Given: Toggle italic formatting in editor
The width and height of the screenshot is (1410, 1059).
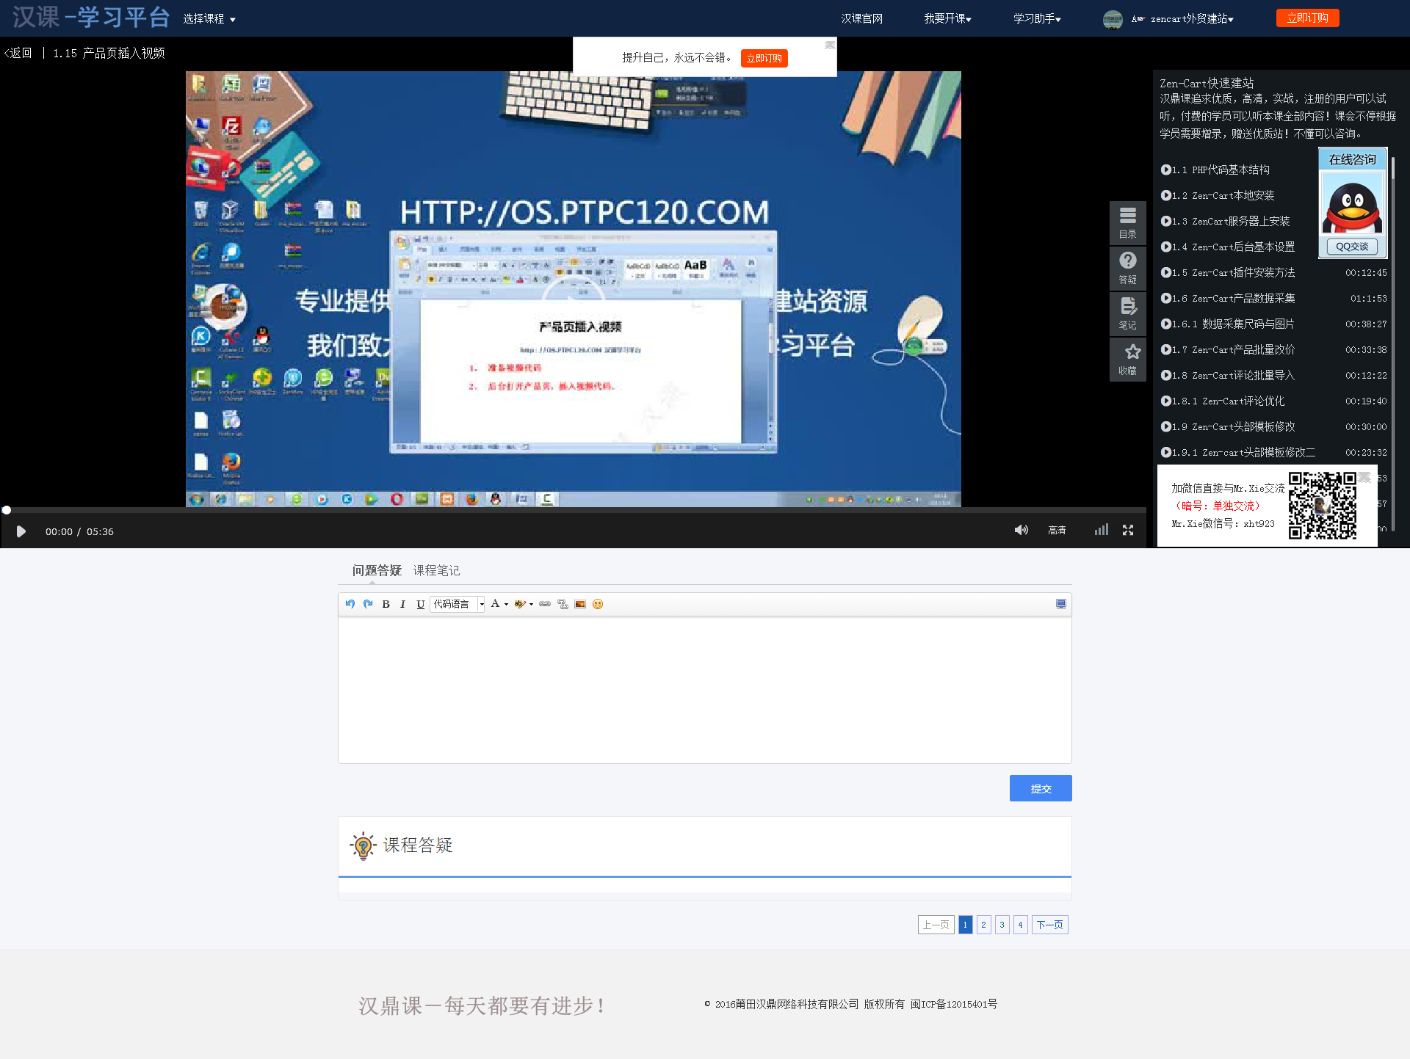Looking at the screenshot, I should [x=402, y=604].
